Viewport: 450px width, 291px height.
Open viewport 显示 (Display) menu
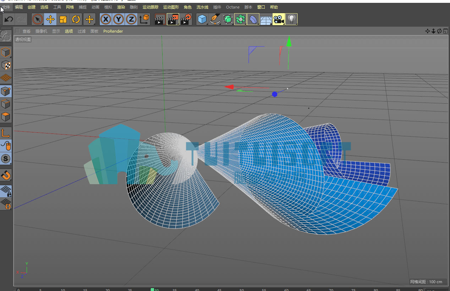tap(56, 31)
